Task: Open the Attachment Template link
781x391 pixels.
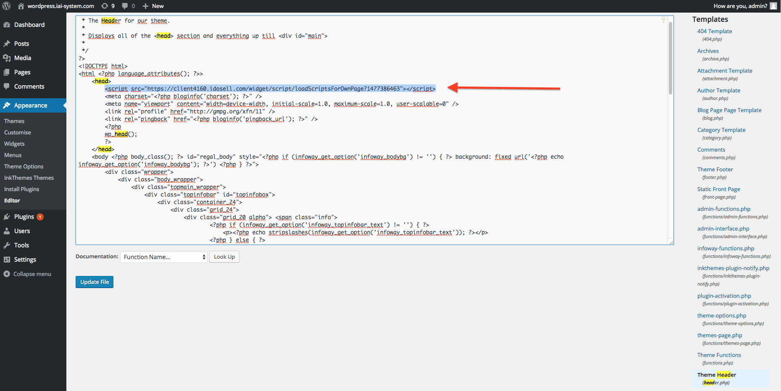Action: click(725, 71)
